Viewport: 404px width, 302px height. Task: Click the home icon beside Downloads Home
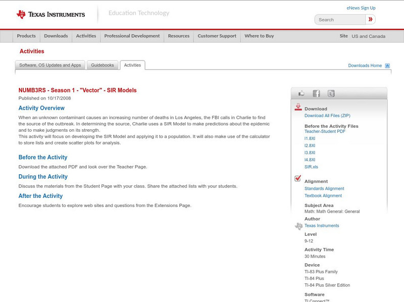pyautogui.click(x=387, y=66)
